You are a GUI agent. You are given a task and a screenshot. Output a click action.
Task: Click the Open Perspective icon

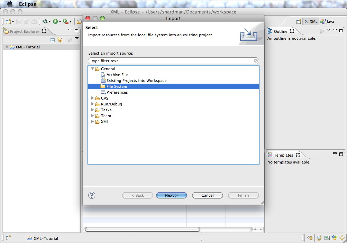(x=299, y=21)
